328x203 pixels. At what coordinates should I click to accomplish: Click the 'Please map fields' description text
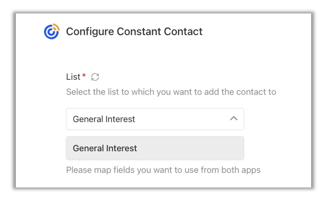coord(163,170)
